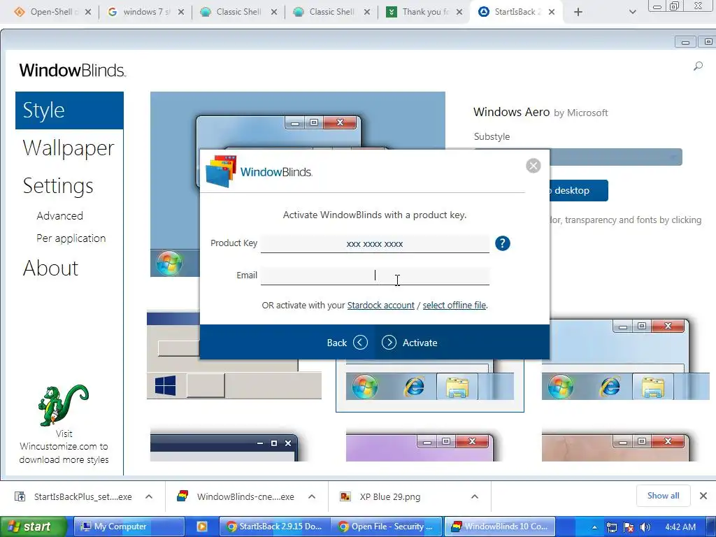Open Advanced settings
Image resolution: width=716 pixels, height=537 pixels.
pyautogui.click(x=60, y=215)
